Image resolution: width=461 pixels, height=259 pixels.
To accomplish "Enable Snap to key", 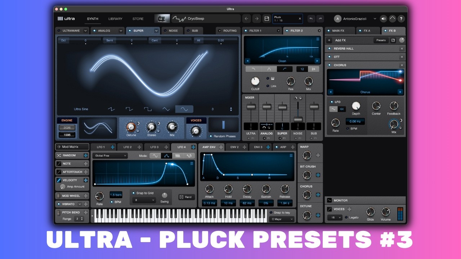I will point(271,213).
